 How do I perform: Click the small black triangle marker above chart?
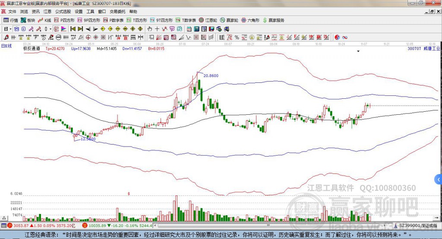[358, 51]
